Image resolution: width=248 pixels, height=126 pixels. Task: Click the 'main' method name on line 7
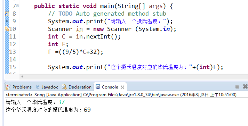107,6
